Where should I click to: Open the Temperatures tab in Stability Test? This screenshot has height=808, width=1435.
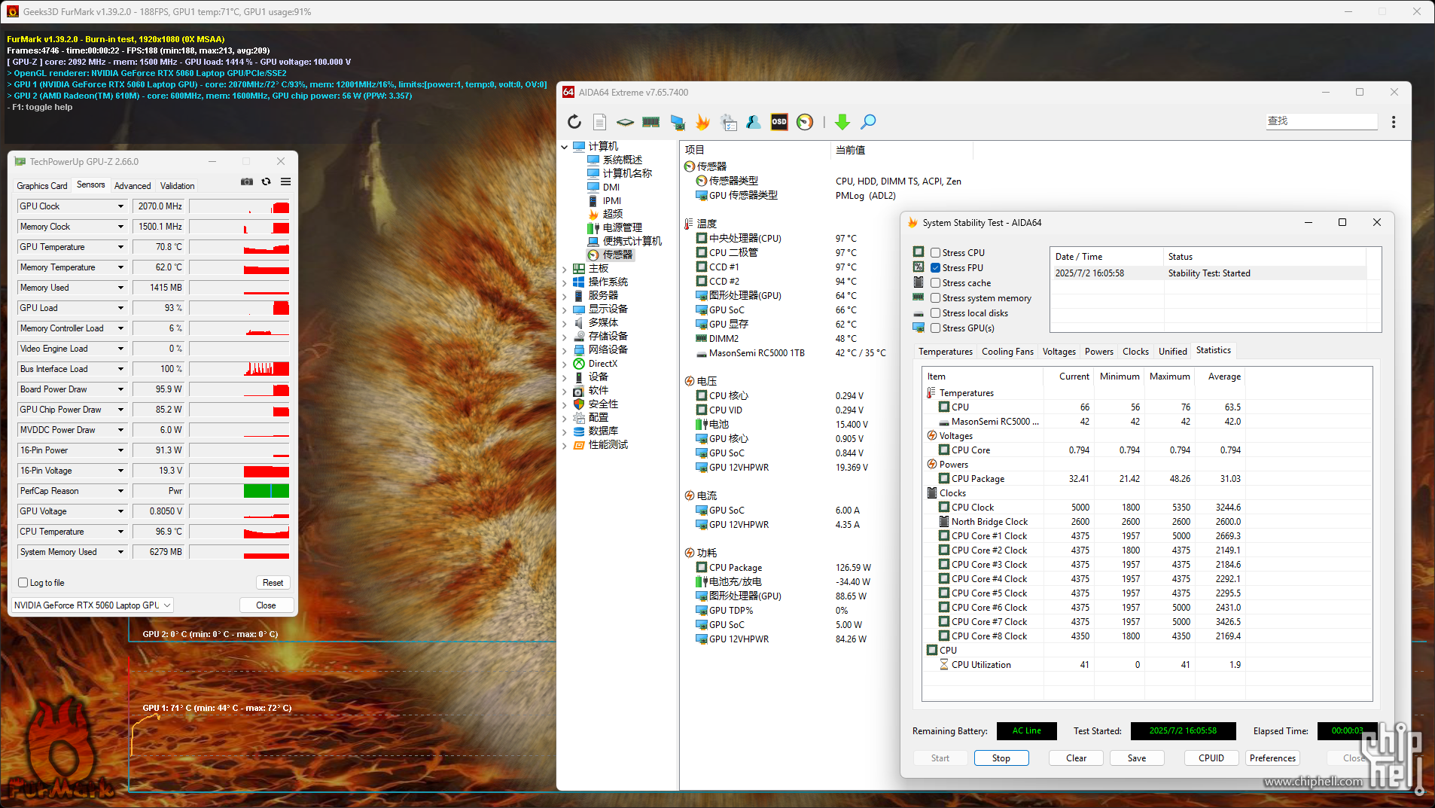pos(946,352)
